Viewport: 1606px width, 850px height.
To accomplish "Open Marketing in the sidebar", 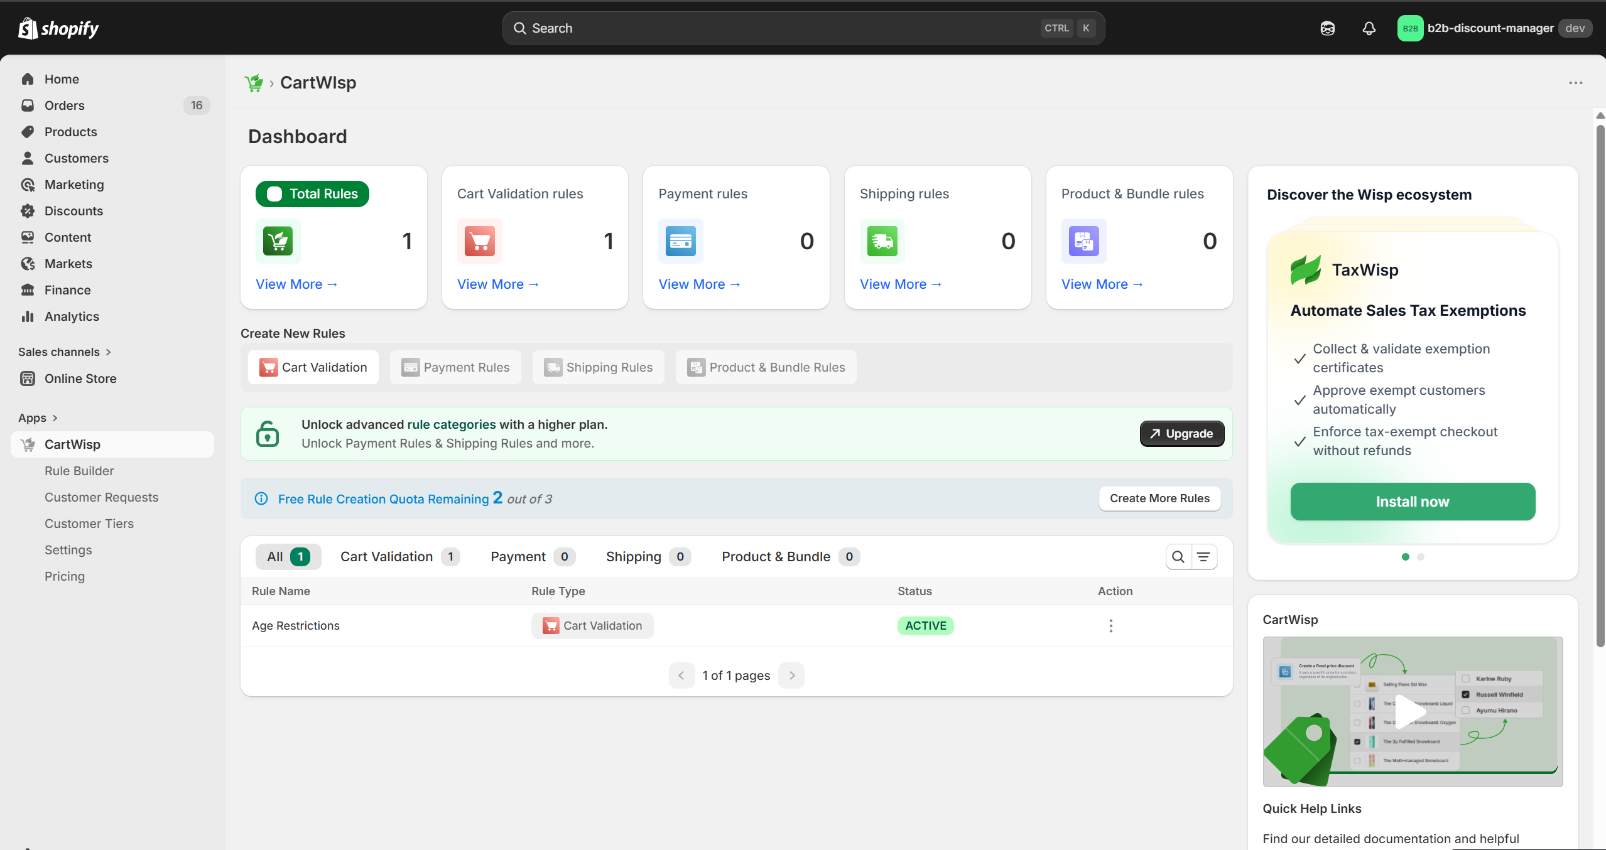I will point(112,185).
